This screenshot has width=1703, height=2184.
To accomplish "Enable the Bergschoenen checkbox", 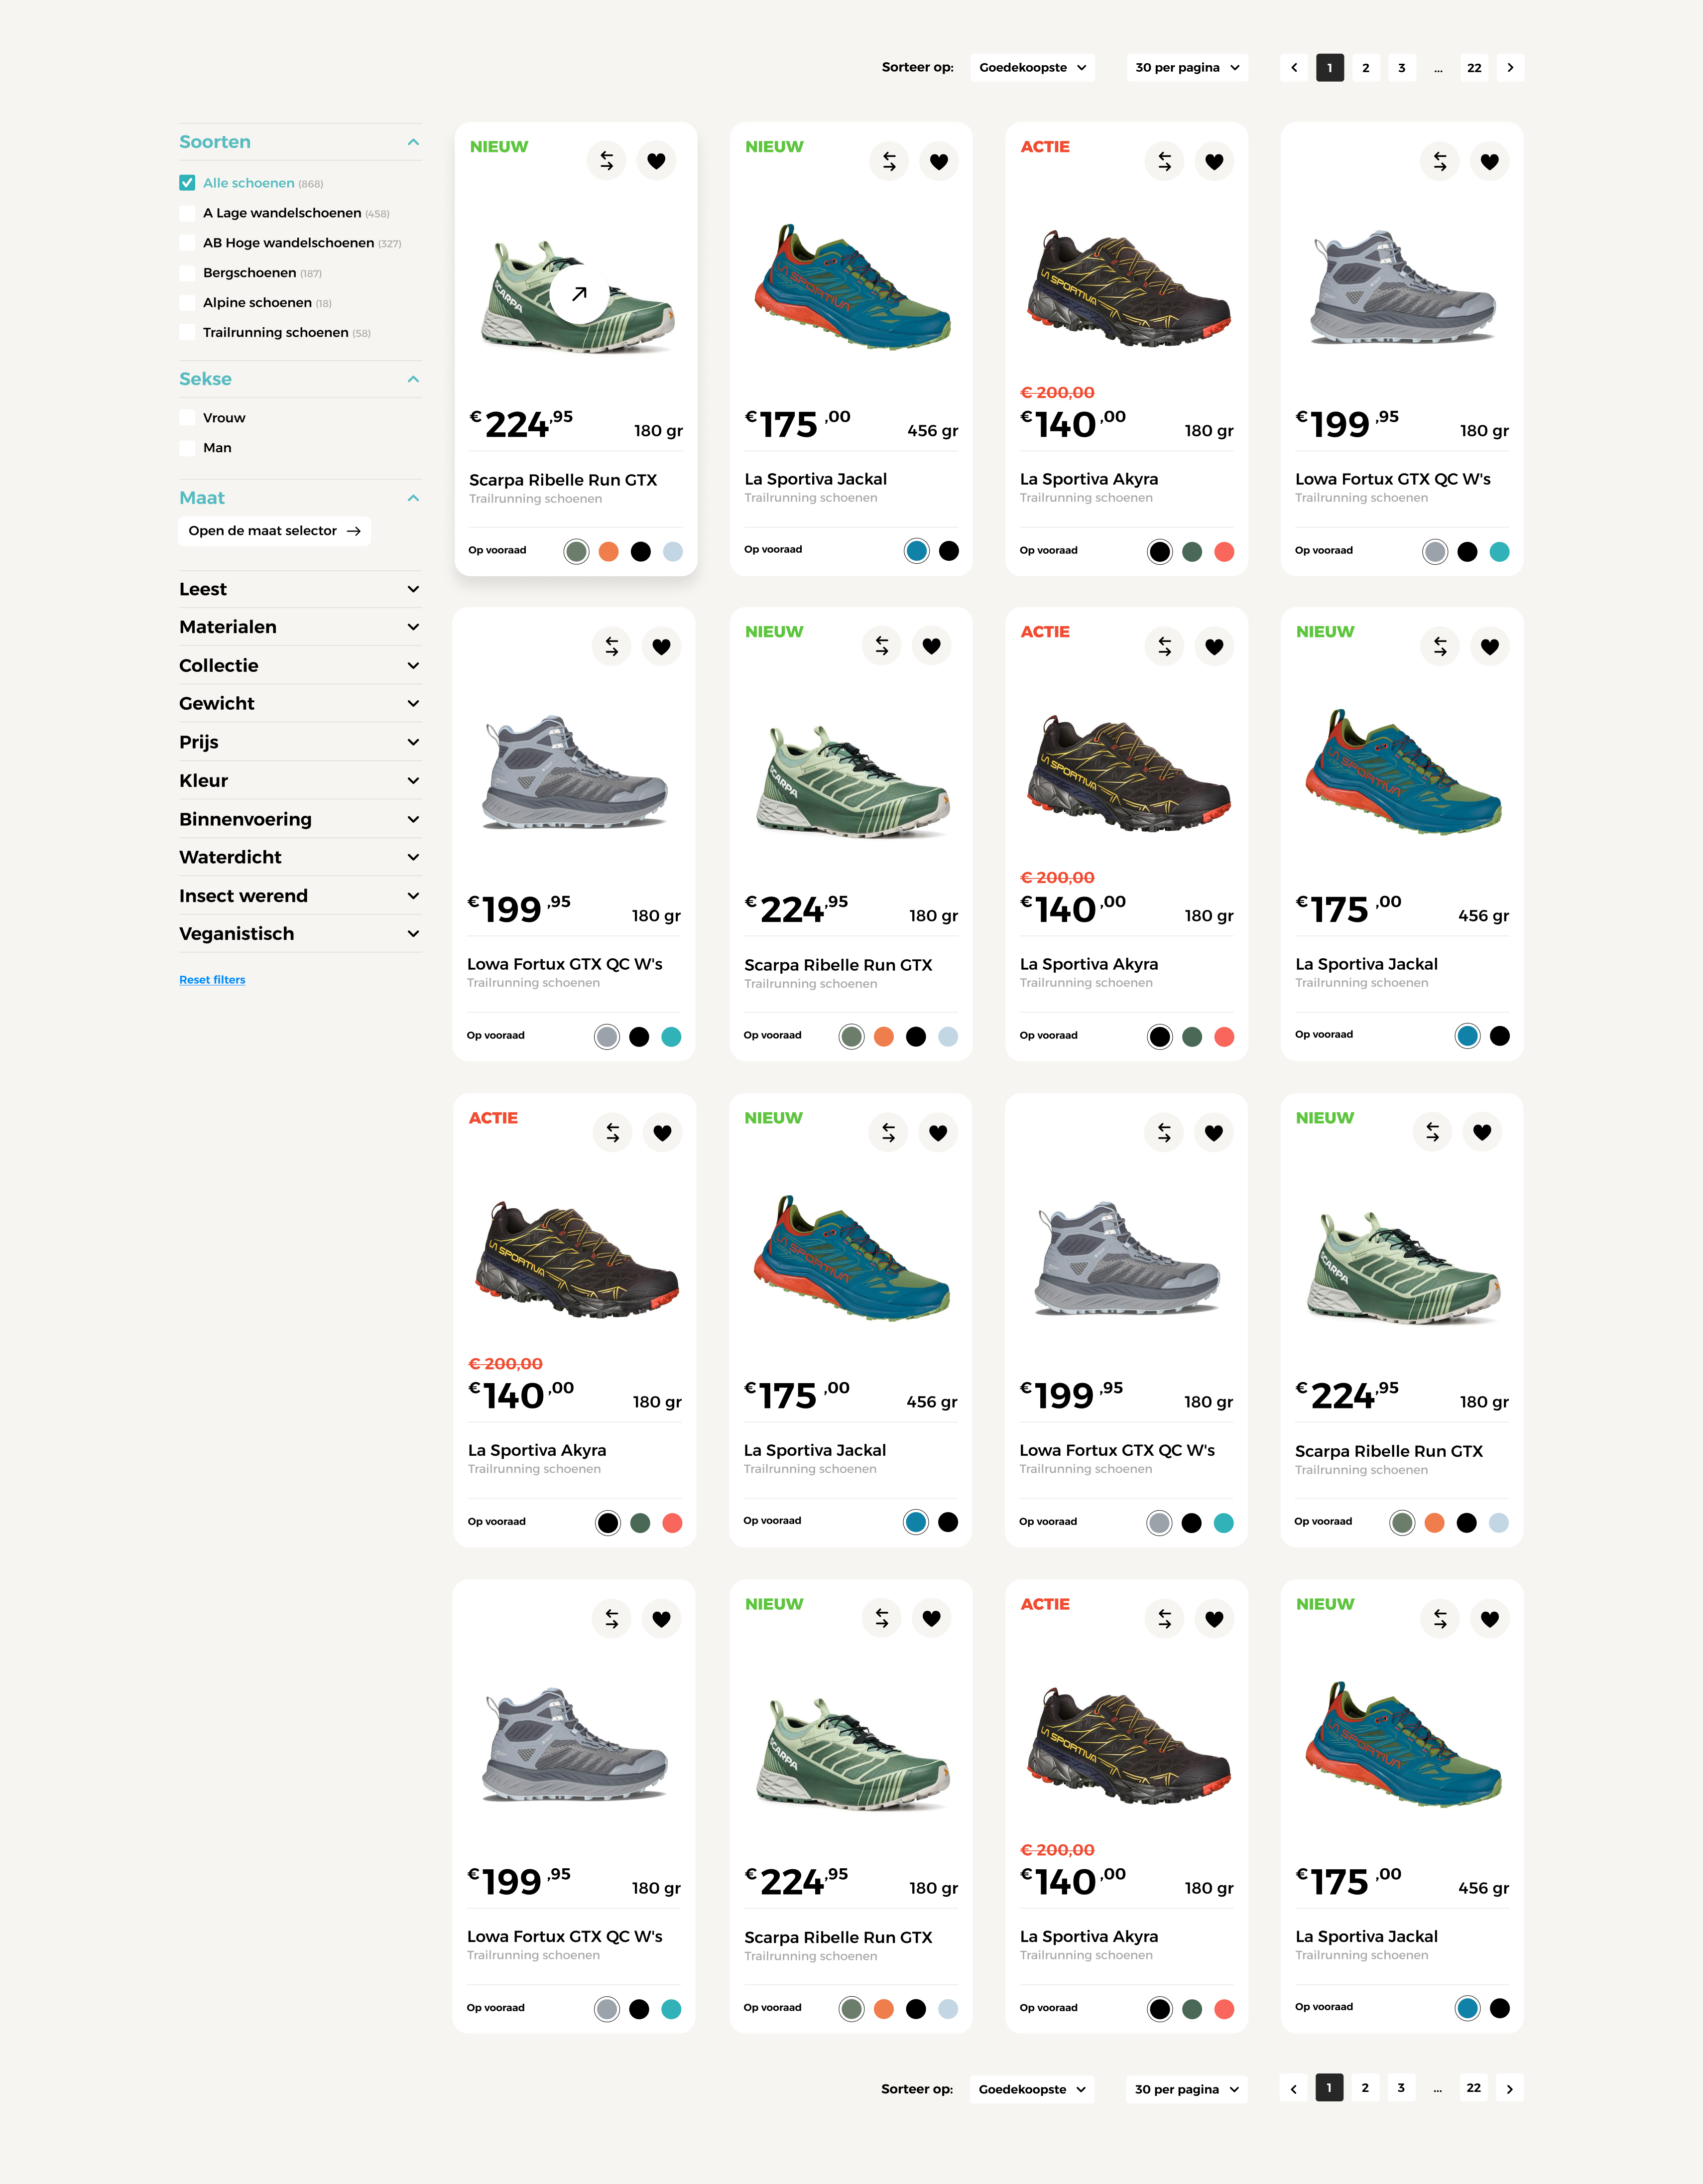I will [x=187, y=272].
